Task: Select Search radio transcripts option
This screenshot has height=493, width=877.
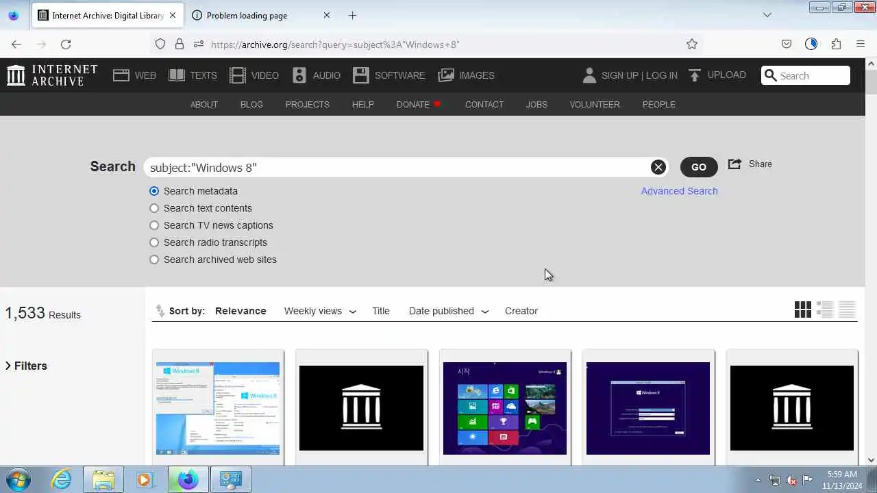Action: click(154, 242)
